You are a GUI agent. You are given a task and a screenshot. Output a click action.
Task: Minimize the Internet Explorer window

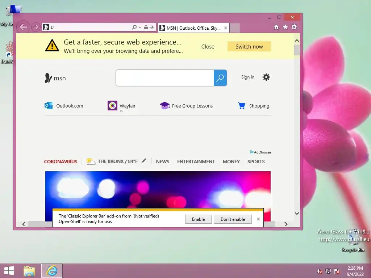(270, 17)
